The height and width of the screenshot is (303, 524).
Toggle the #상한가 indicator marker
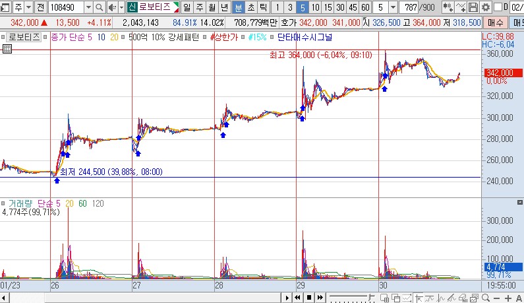(205, 37)
